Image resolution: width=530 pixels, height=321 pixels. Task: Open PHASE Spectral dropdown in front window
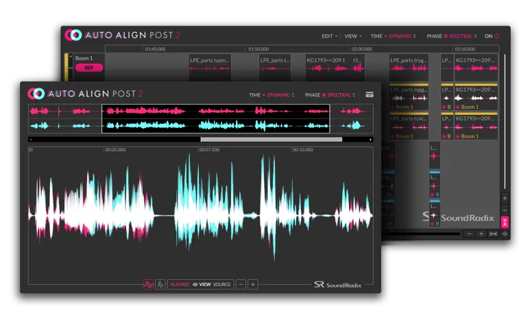(339, 94)
